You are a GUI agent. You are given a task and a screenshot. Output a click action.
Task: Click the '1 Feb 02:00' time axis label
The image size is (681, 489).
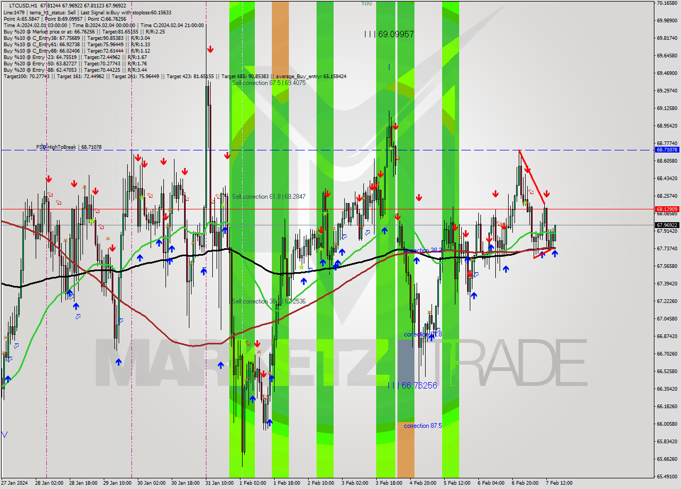tap(253, 483)
